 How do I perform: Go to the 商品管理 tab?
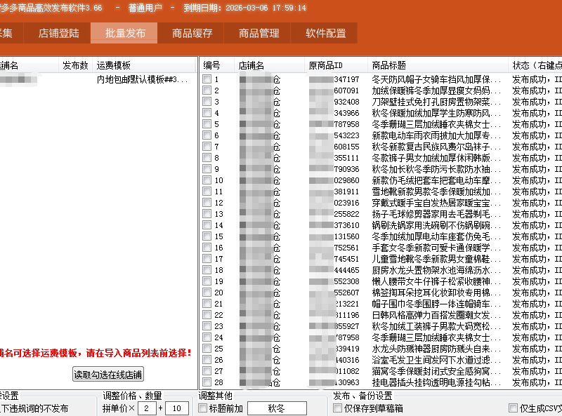tap(259, 33)
